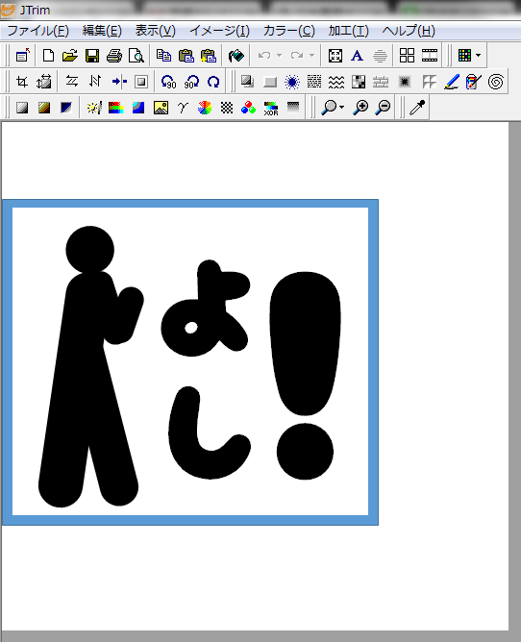Expand the undo history dropdown arrow
Image resolution: width=521 pixels, height=642 pixels.
[x=280, y=56]
